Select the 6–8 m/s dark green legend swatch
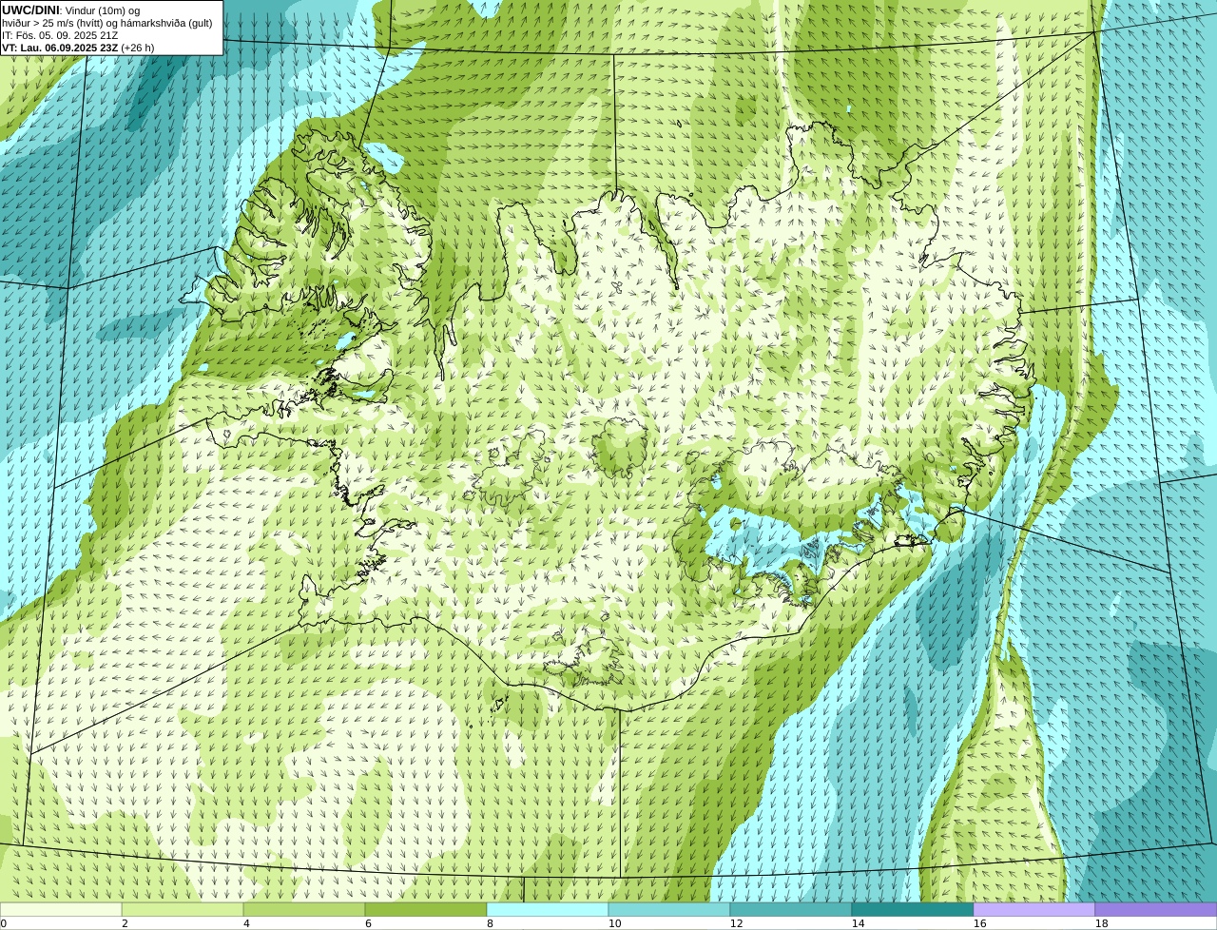Viewport: 1217px width, 930px height. [426, 910]
